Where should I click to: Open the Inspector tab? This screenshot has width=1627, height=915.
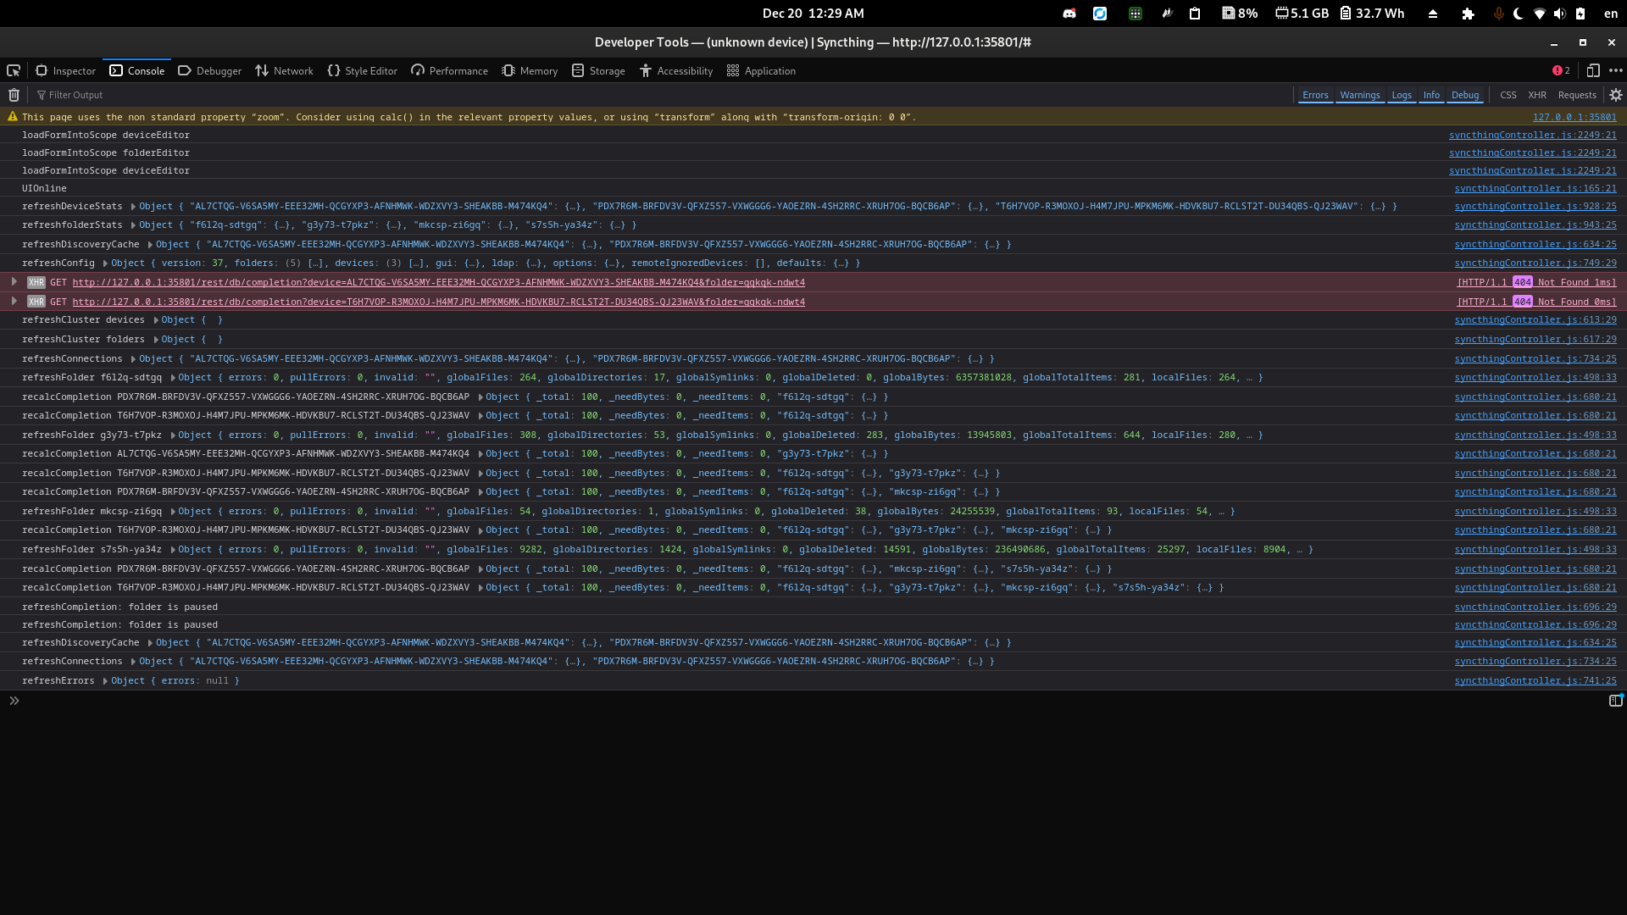(x=65, y=70)
